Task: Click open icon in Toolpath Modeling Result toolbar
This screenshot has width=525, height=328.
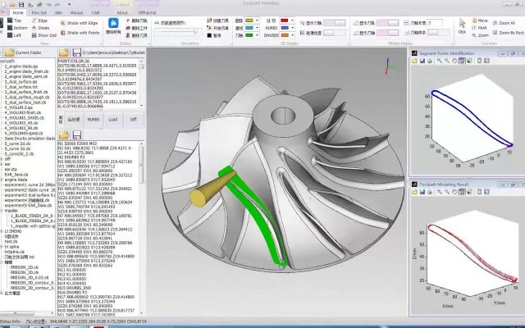Action: click(x=414, y=192)
